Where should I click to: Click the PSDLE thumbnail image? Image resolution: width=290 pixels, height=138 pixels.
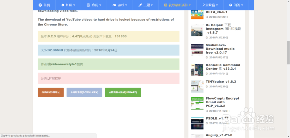(x=197, y=123)
